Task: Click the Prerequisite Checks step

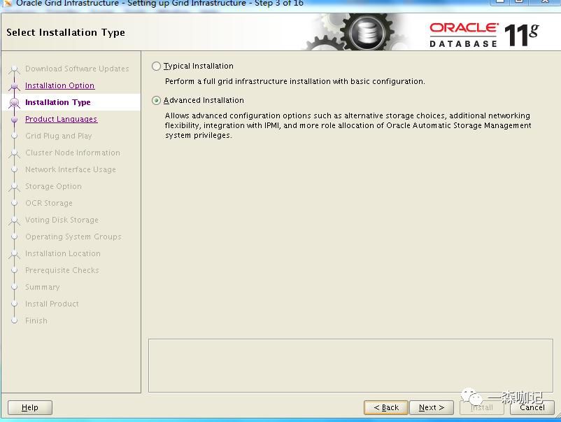Action: click(62, 271)
